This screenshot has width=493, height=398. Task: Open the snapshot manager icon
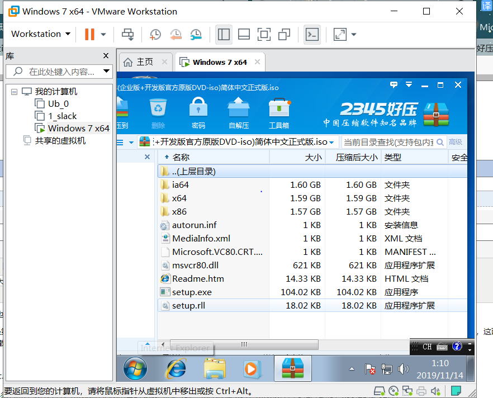(196, 35)
